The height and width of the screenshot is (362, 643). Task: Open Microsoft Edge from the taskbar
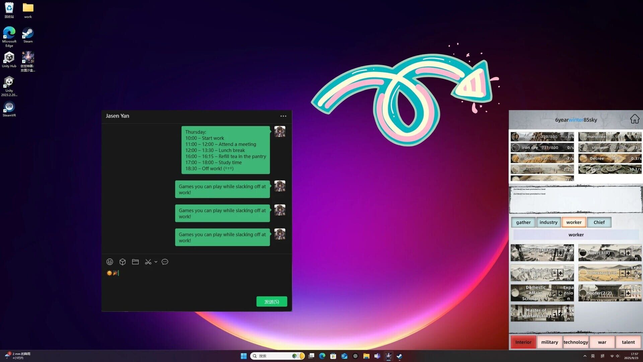click(x=322, y=356)
